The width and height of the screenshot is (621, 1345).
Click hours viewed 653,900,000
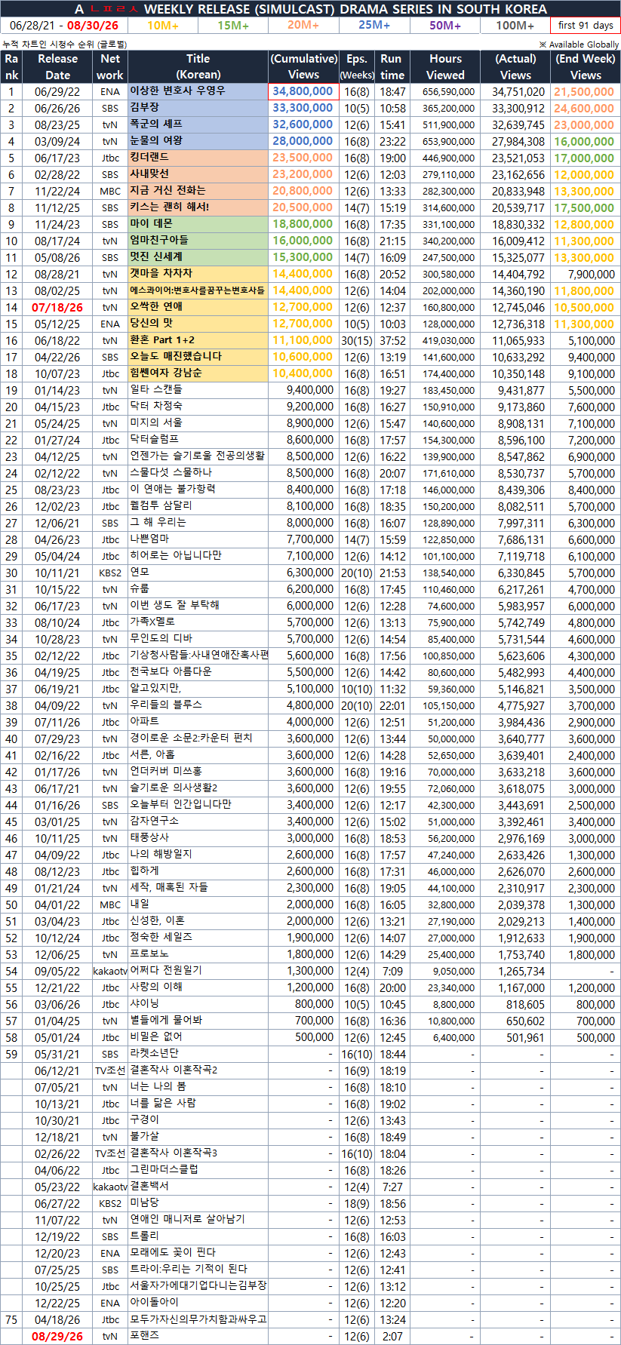[x=449, y=142]
